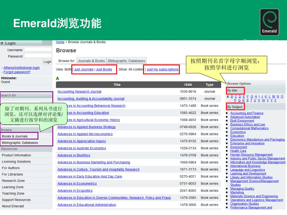Screen dimensions: 287x215
Task: Browse International Business subject
Action: click(x=245, y=166)
